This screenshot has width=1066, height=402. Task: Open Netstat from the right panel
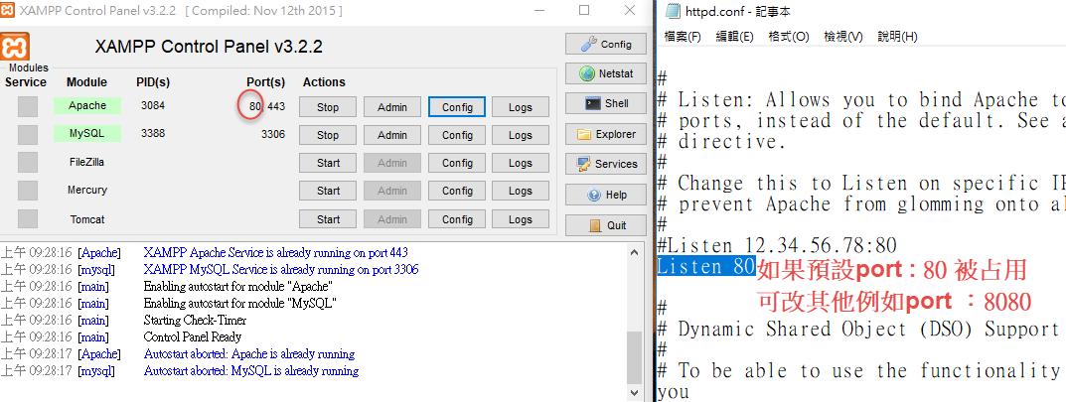[x=605, y=73]
